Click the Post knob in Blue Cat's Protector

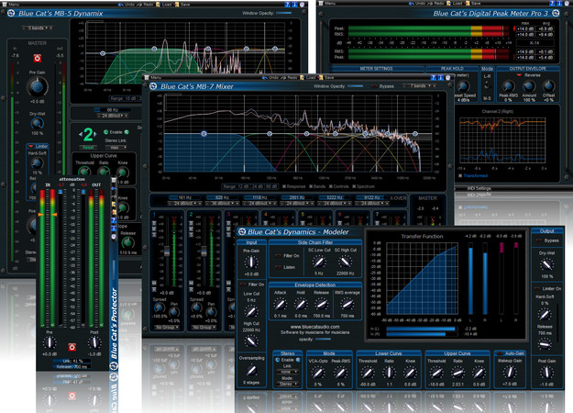coord(94,342)
